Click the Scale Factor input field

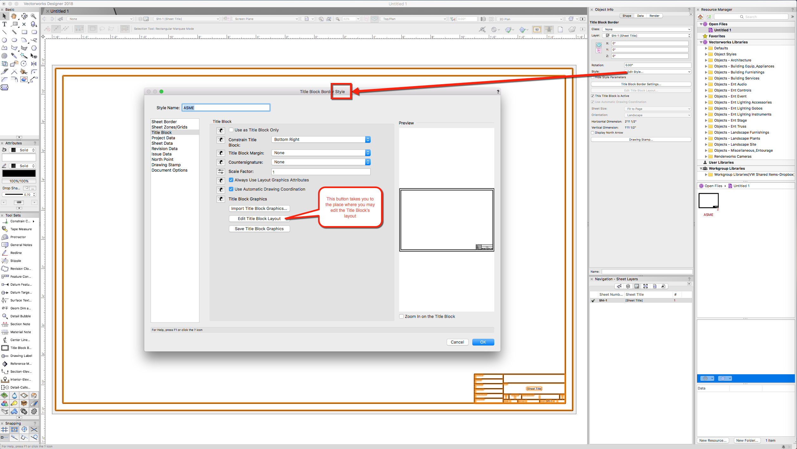point(321,172)
